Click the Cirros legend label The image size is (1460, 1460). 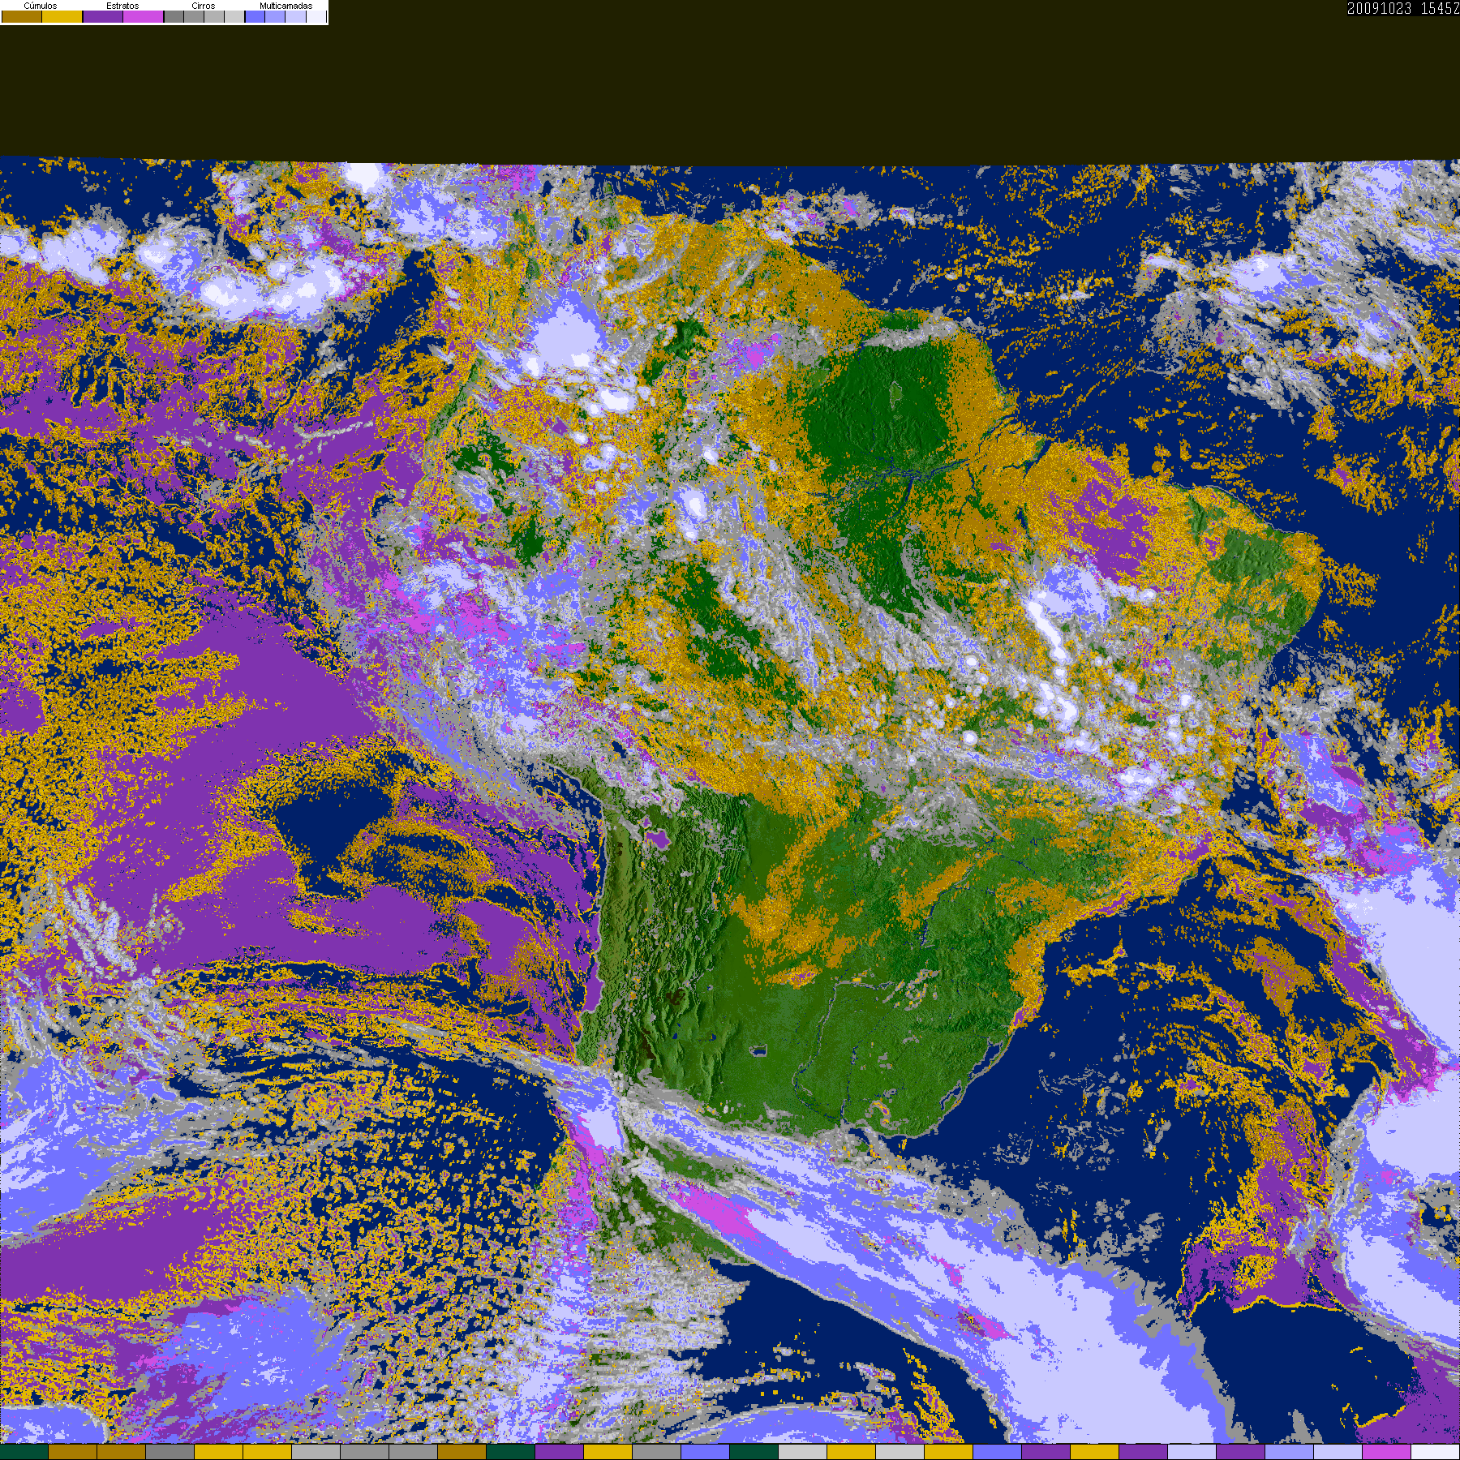coord(204,6)
